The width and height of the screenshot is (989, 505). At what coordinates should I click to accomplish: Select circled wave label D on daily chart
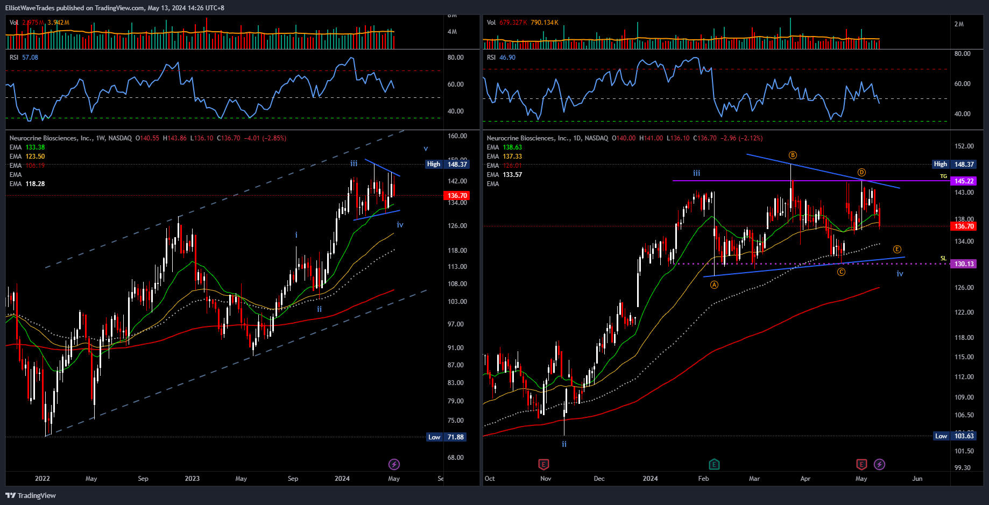tap(861, 172)
